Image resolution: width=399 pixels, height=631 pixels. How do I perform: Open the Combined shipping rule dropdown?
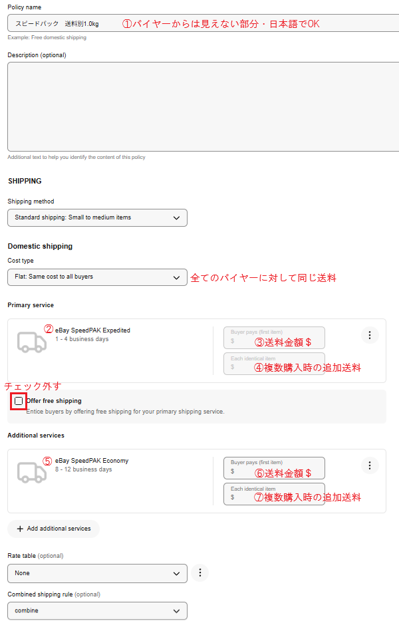[97, 610]
